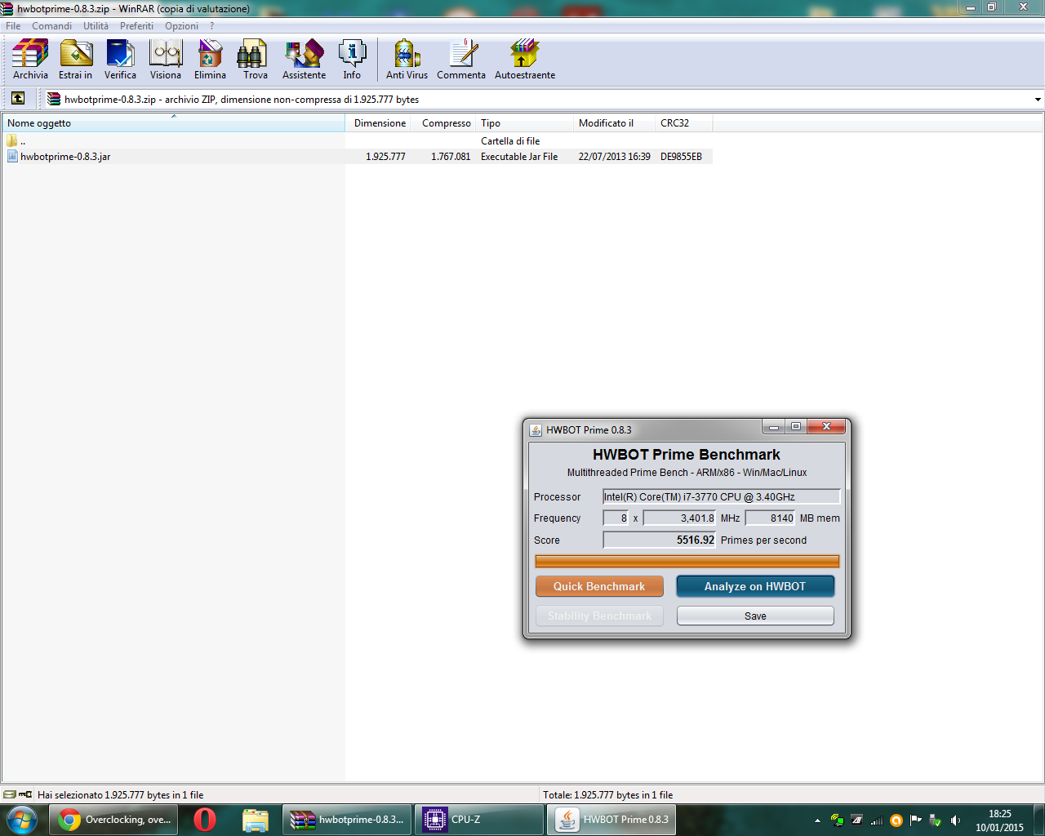
Task: Sort by Nome oggetto column header
Action: click(173, 123)
